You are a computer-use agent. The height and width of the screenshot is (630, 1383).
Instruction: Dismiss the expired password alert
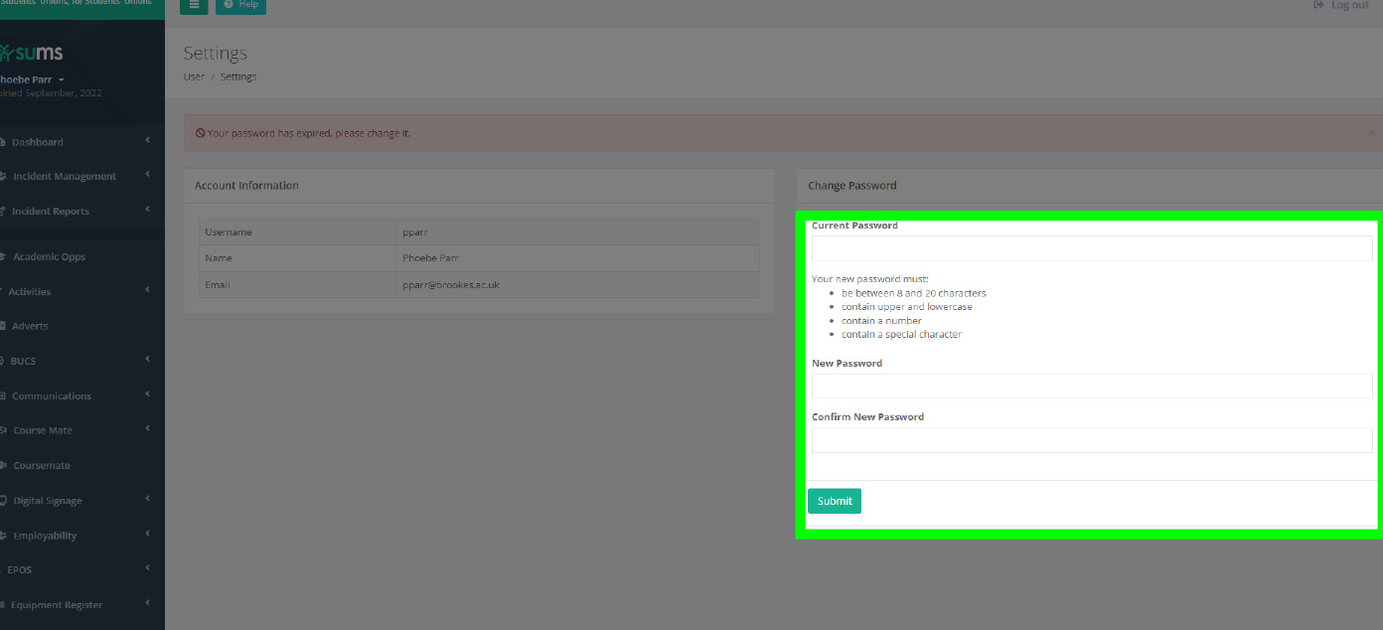tap(1371, 131)
